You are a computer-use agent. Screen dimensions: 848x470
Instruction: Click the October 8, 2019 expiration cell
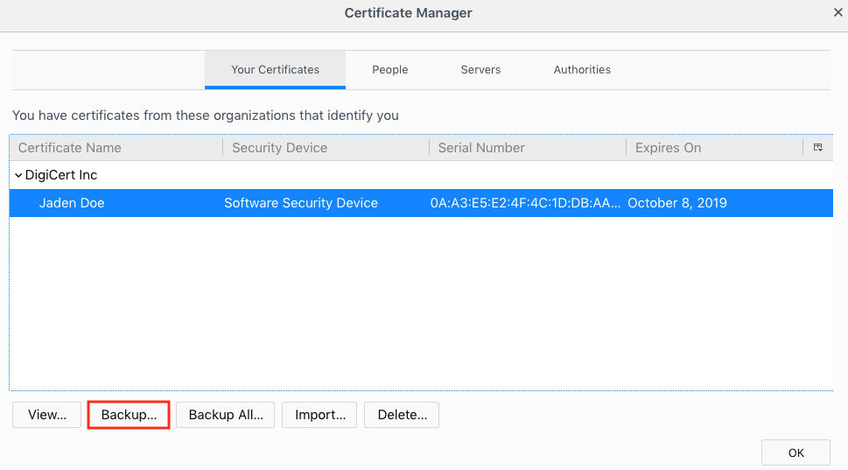[677, 203]
